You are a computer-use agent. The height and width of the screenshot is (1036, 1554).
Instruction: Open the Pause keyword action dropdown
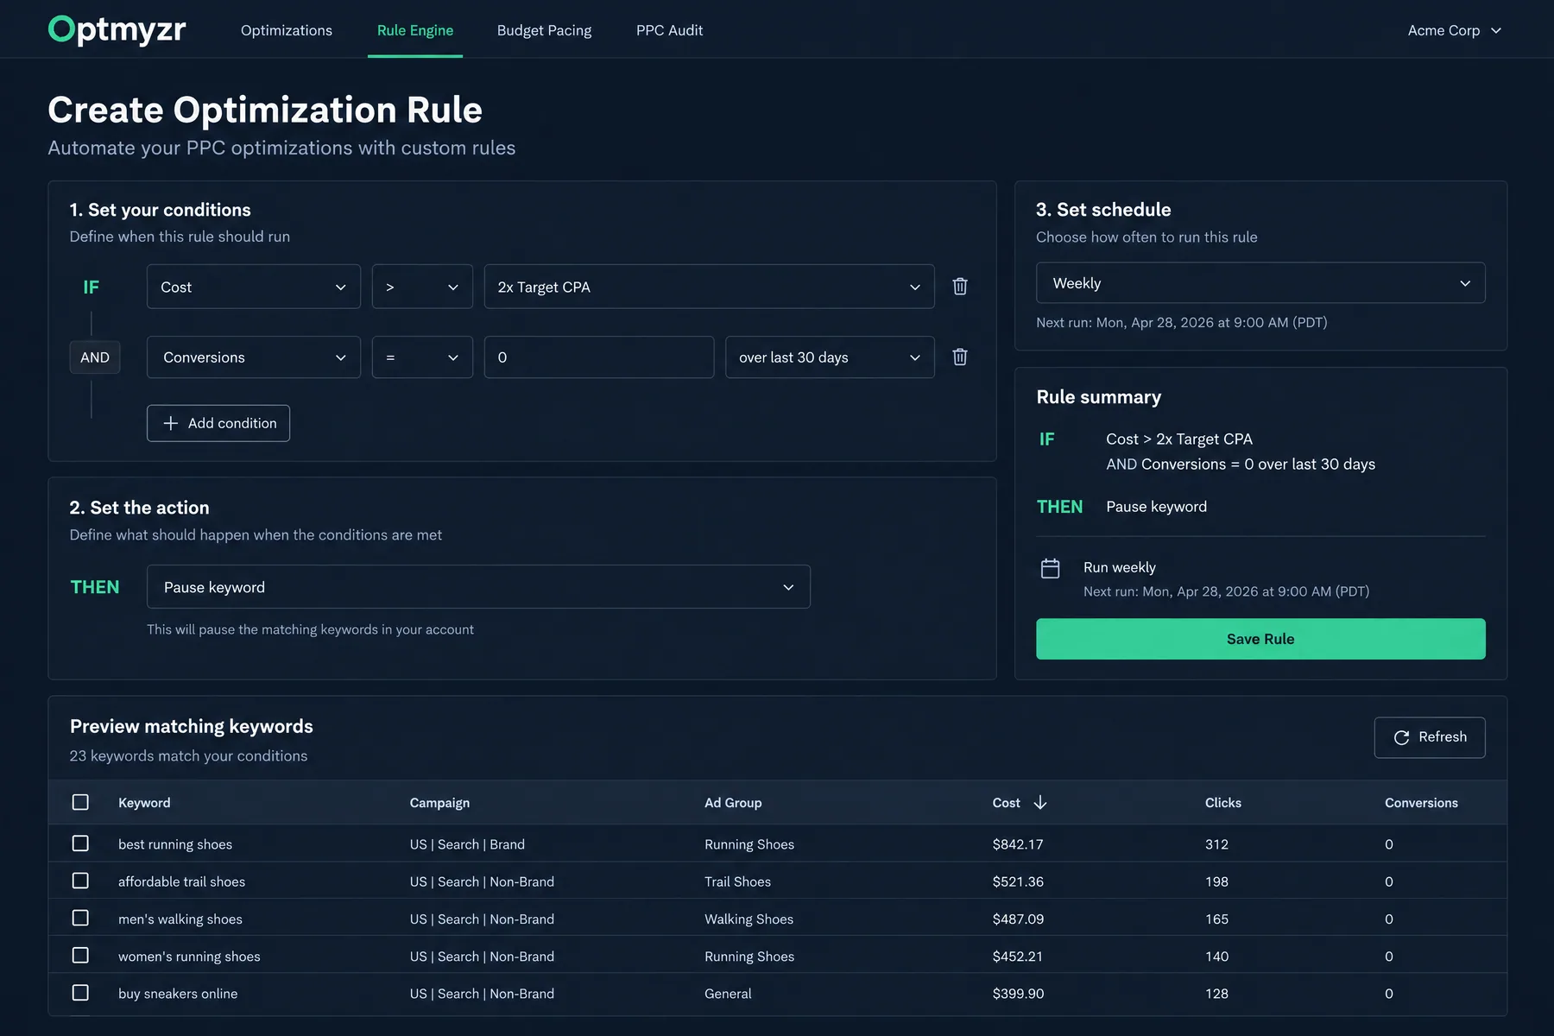pyautogui.click(x=478, y=587)
